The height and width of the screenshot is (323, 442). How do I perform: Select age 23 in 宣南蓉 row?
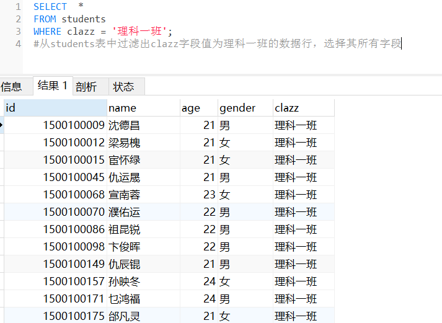click(x=199, y=195)
